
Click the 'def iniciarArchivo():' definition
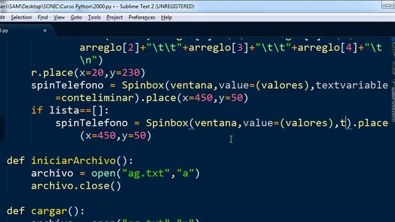tap(70, 160)
